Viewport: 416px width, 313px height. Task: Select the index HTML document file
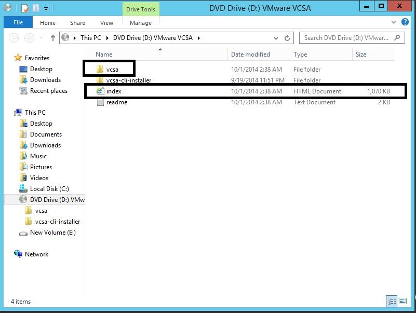[114, 91]
